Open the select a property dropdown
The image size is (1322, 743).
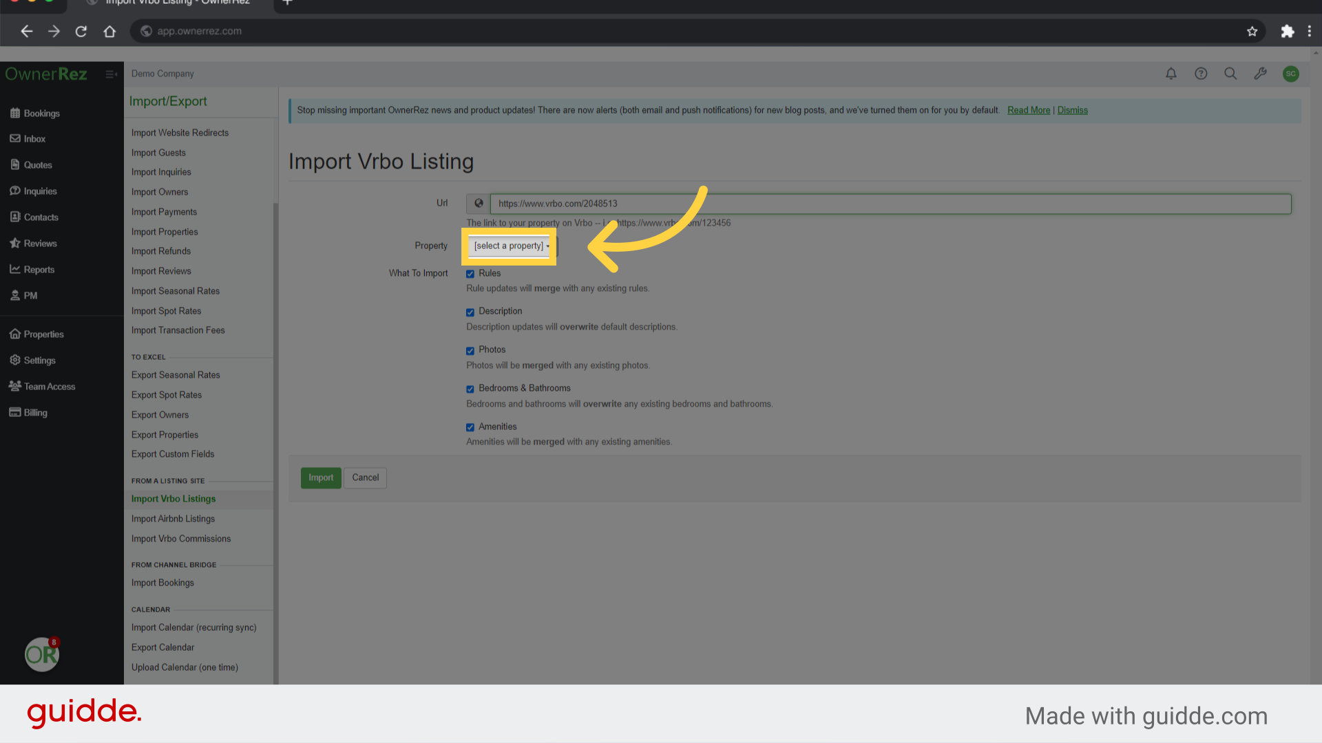(x=509, y=246)
